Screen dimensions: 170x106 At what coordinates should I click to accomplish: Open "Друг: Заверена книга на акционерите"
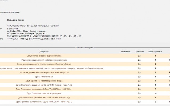[44, 93]
